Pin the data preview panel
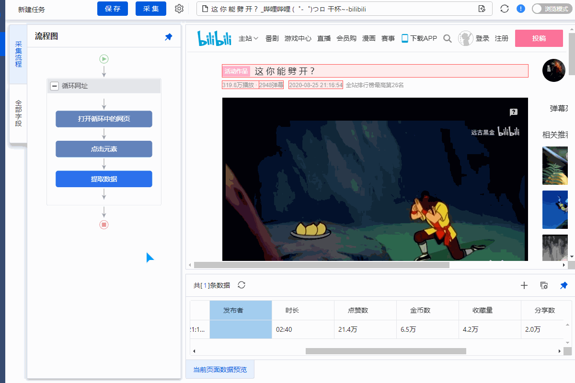Screen dimensions: 575x383 click(x=564, y=285)
